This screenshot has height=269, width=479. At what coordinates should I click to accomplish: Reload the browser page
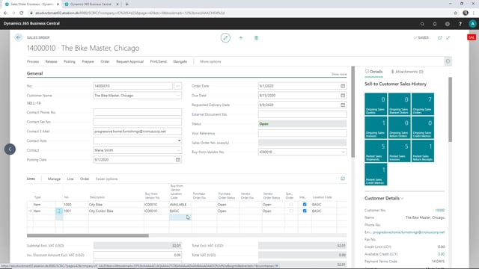click(x=22, y=13)
